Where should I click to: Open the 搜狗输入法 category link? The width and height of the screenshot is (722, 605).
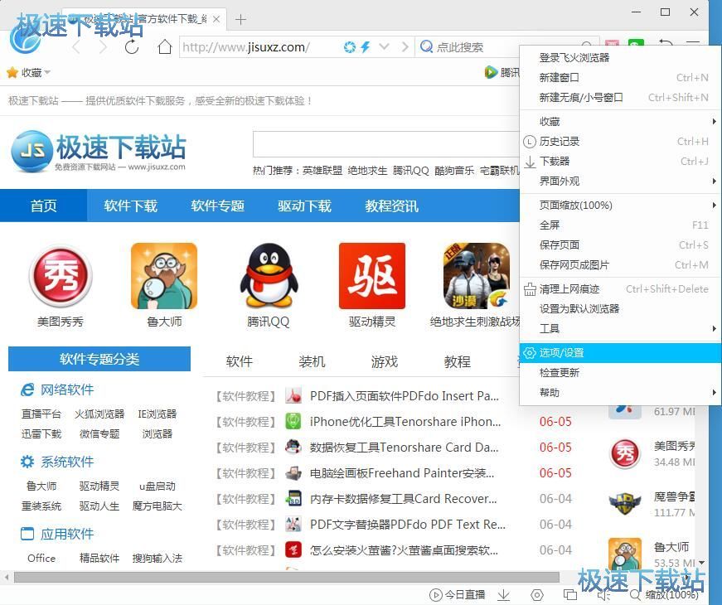(x=157, y=558)
